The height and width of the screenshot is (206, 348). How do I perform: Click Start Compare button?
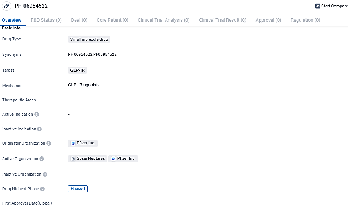coord(334,6)
